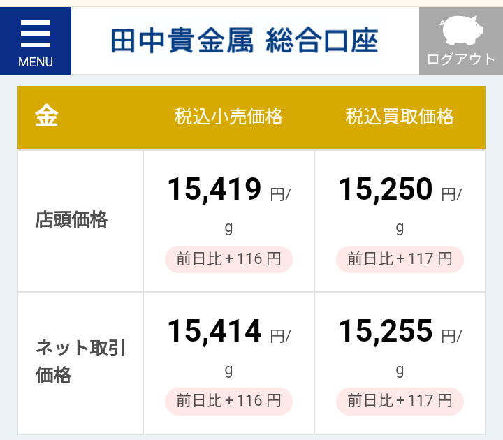This screenshot has height=440, width=503.
Task: Click the 税込買取価格 column header
Action: [x=400, y=116]
